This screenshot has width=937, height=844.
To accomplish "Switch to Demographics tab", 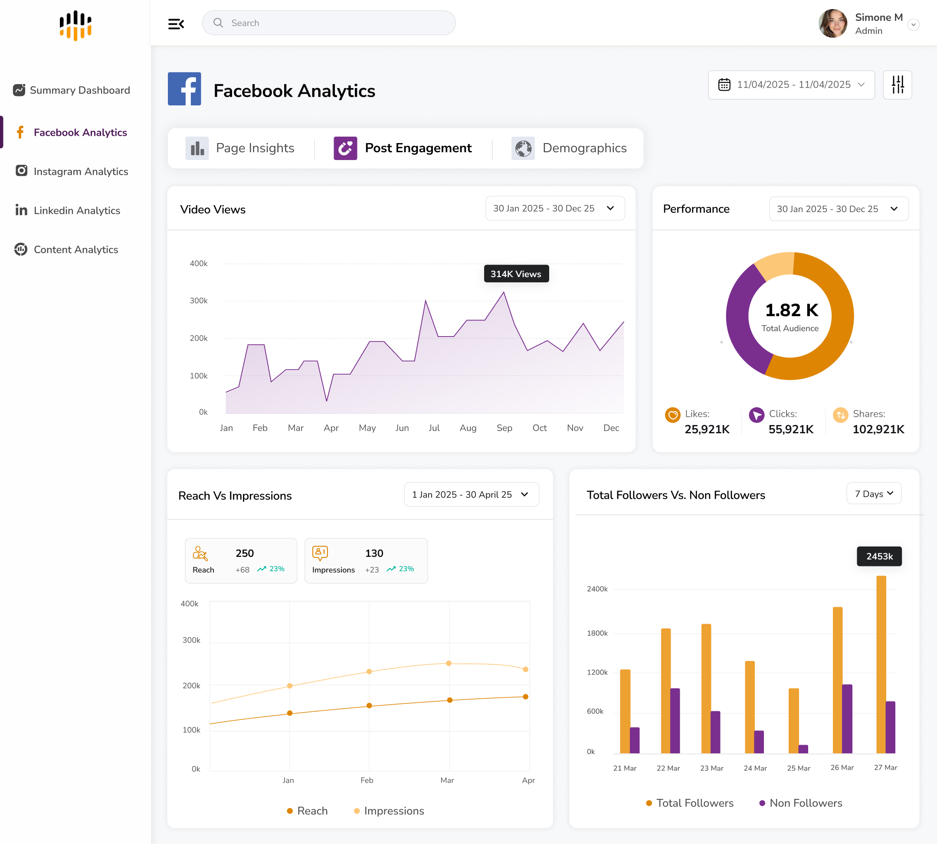I will click(x=569, y=148).
